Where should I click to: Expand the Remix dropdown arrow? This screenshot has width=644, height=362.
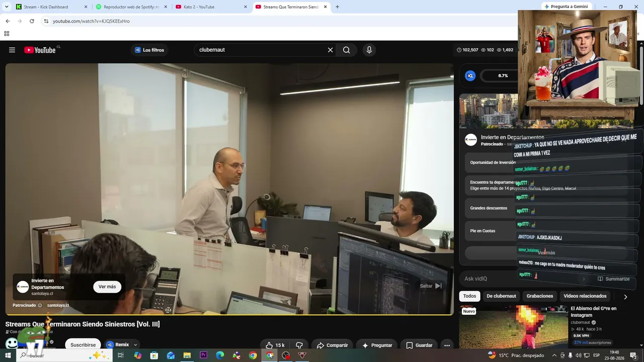pyautogui.click(x=135, y=345)
